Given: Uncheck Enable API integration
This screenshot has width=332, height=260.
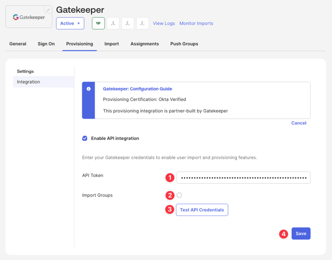Looking at the screenshot, I should 85,138.
